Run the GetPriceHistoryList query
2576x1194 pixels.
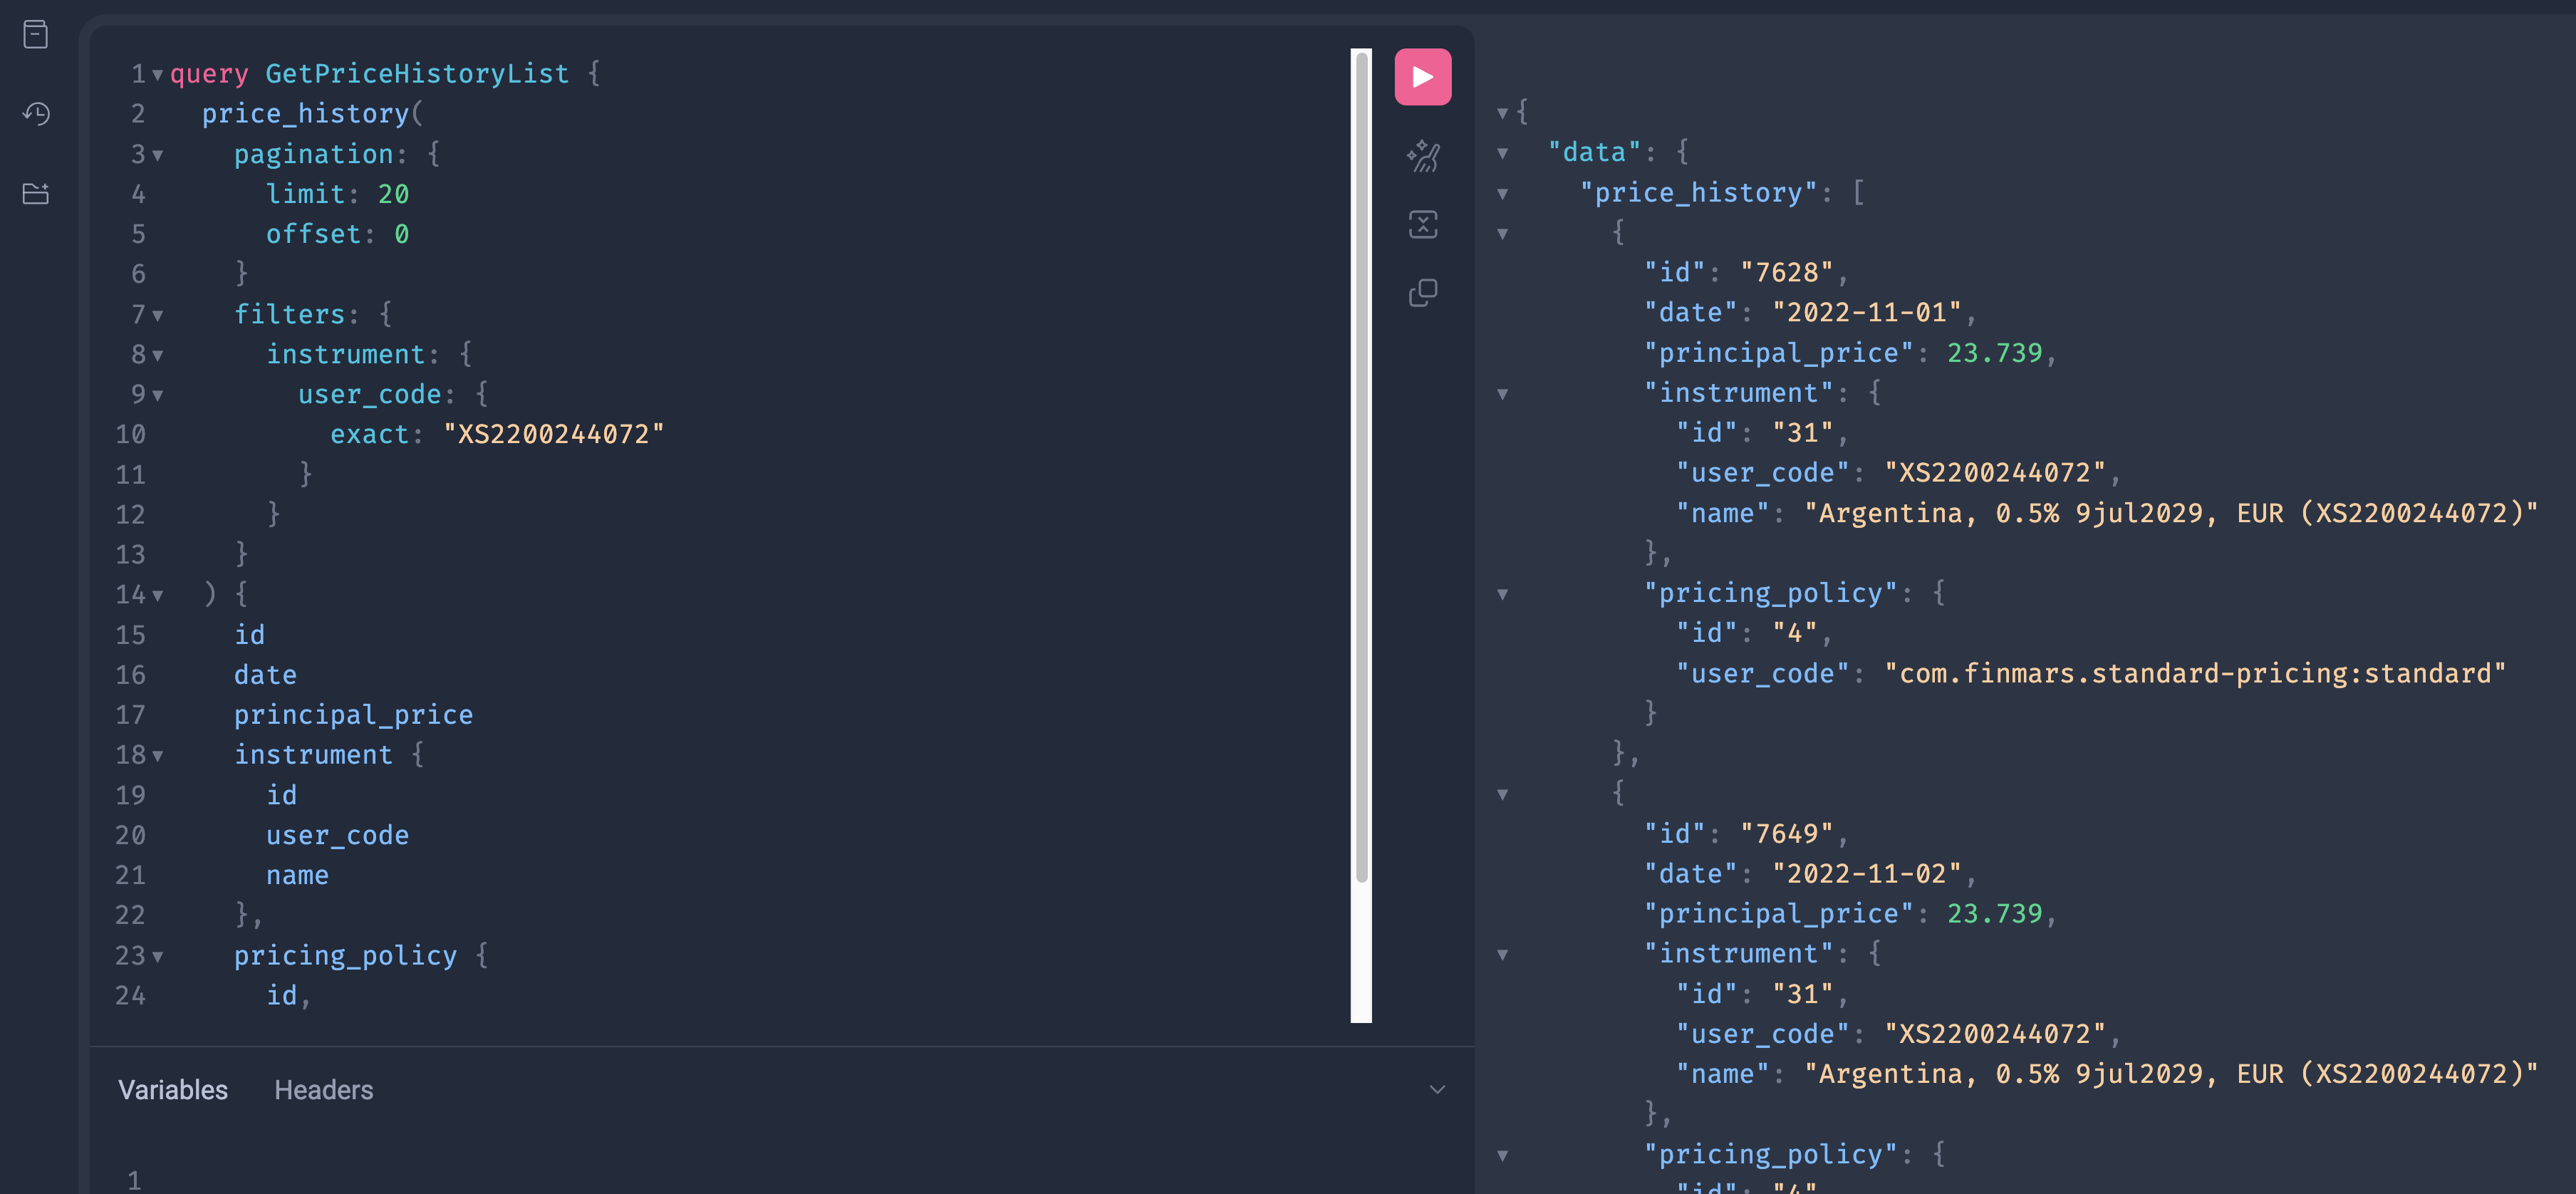coord(1422,77)
